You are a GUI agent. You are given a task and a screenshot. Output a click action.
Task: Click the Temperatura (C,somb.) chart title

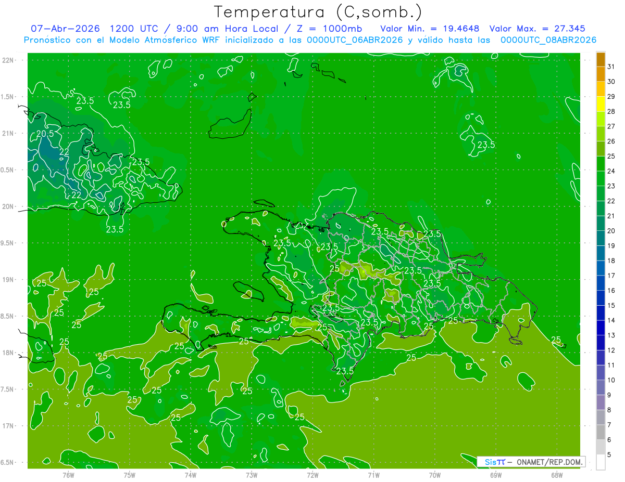click(317, 11)
